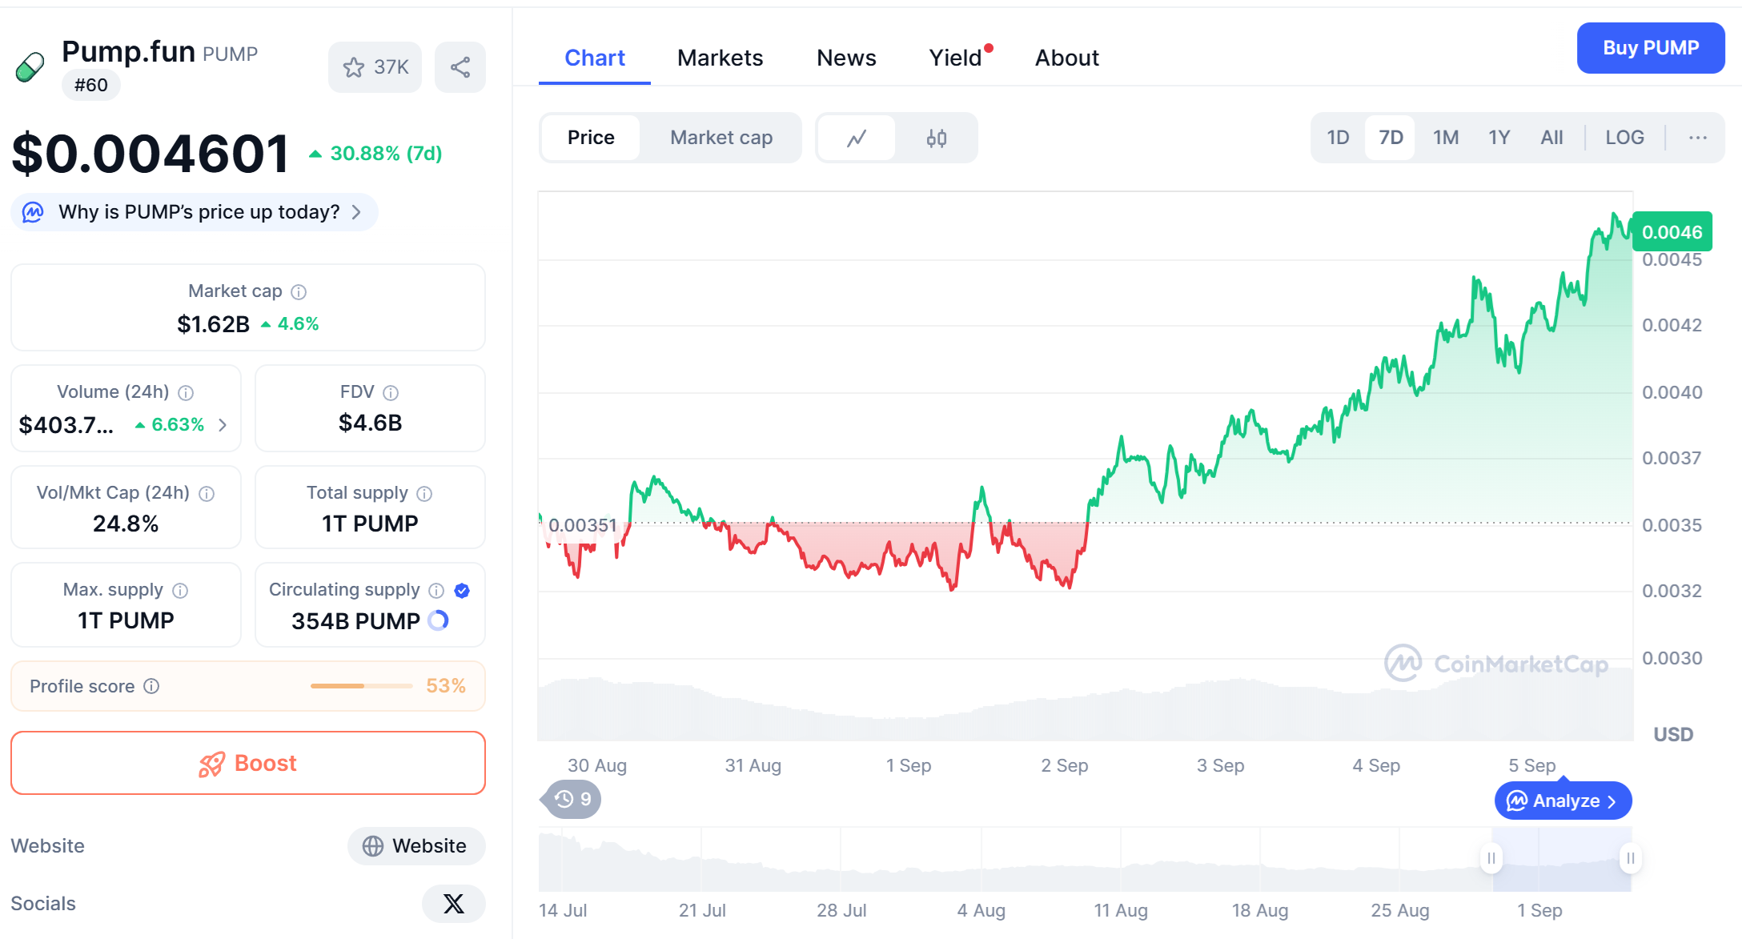Open the Yield tab
This screenshot has width=1742, height=939.
956,58
